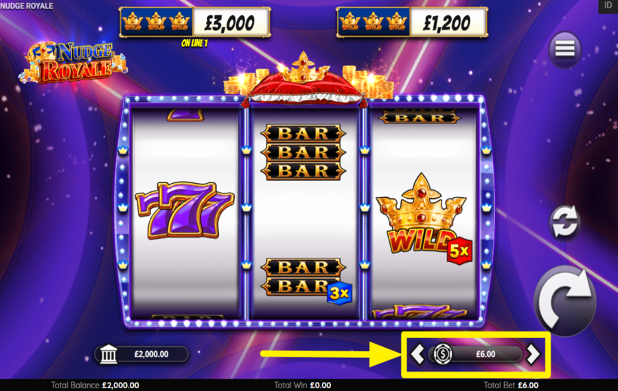The height and width of the screenshot is (391, 618).
Task: Increase bet with the right chevron
Action: tap(534, 353)
